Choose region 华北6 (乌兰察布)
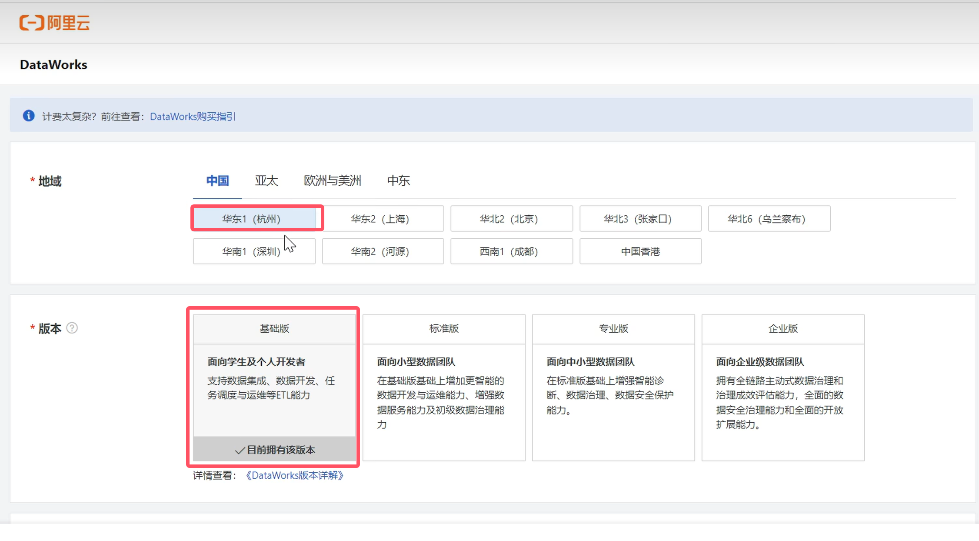Image resolution: width=979 pixels, height=541 pixels. point(769,219)
